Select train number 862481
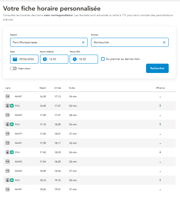 18,189
